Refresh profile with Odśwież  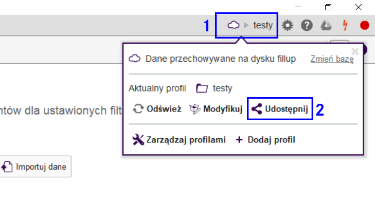[x=157, y=109]
